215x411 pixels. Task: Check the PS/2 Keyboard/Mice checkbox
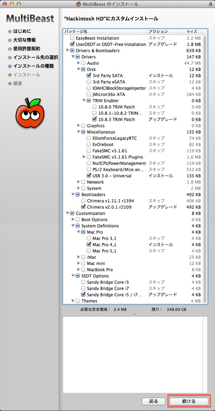[89, 170]
